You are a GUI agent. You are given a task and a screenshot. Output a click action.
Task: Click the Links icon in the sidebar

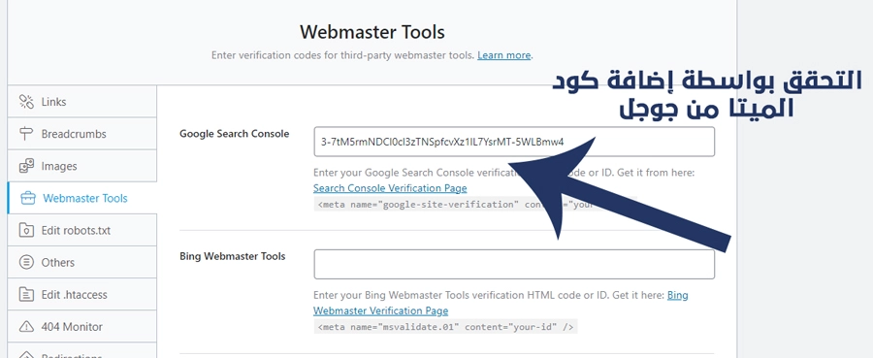pyautogui.click(x=26, y=101)
